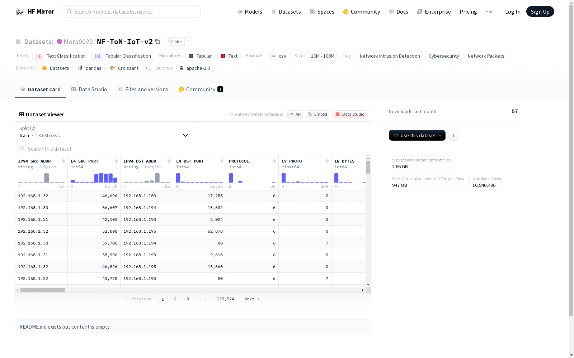The width and height of the screenshot is (574, 358).
Task: Click the L4_SRC_PORT histogram chart
Action: click(x=94, y=178)
